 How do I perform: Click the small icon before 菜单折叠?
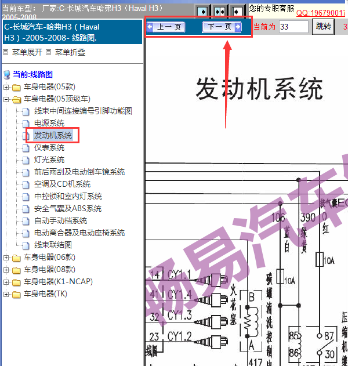click(48, 52)
